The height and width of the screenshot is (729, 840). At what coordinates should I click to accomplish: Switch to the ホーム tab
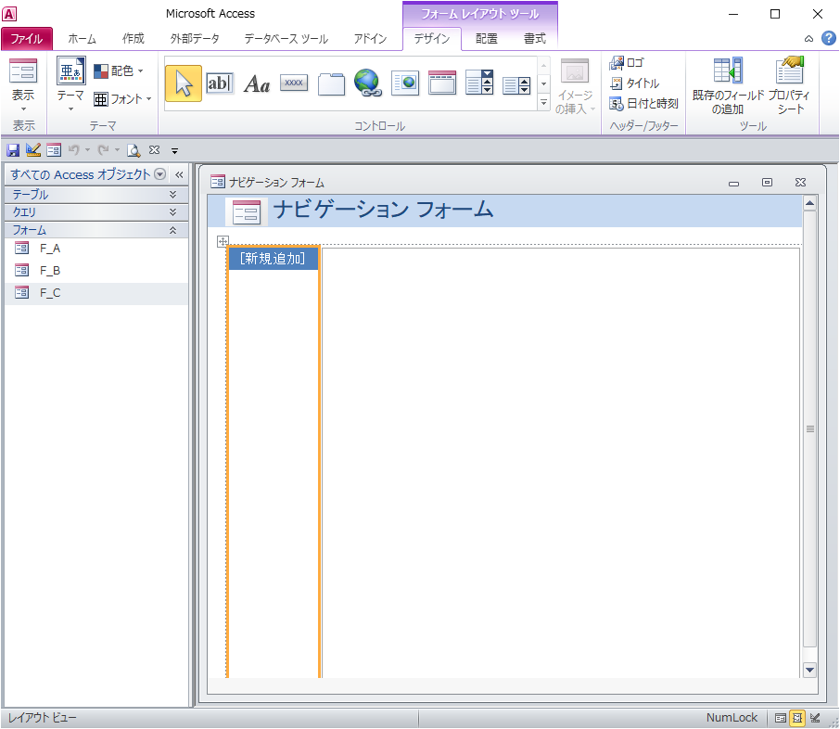coord(82,39)
